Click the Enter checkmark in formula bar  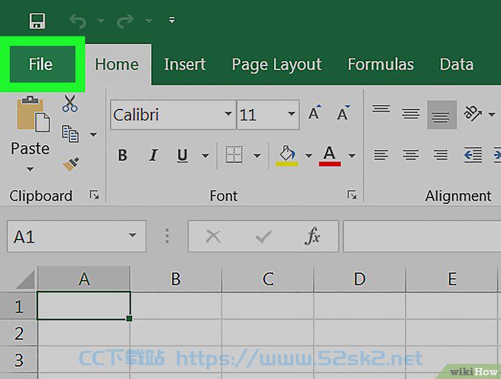coord(264,237)
